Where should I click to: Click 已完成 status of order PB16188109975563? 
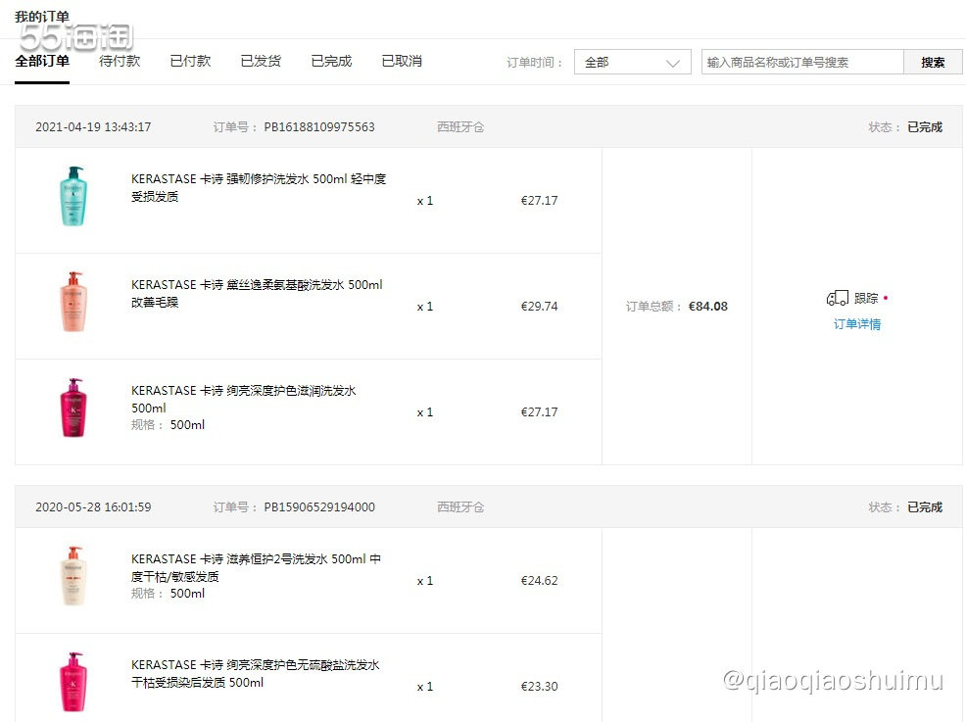click(x=925, y=127)
